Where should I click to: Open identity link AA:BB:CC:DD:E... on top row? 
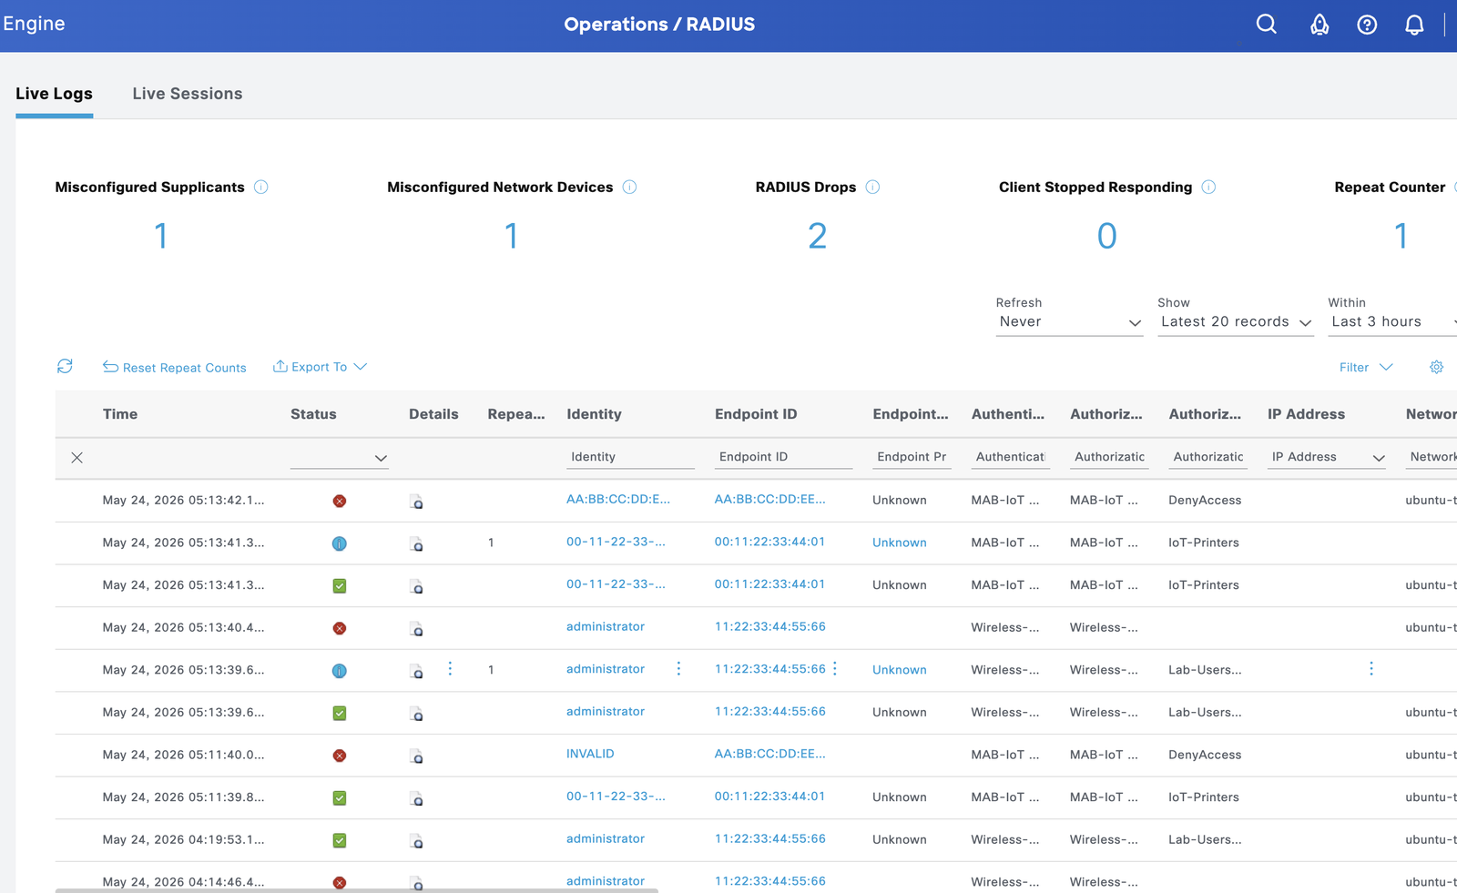click(617, 499)
